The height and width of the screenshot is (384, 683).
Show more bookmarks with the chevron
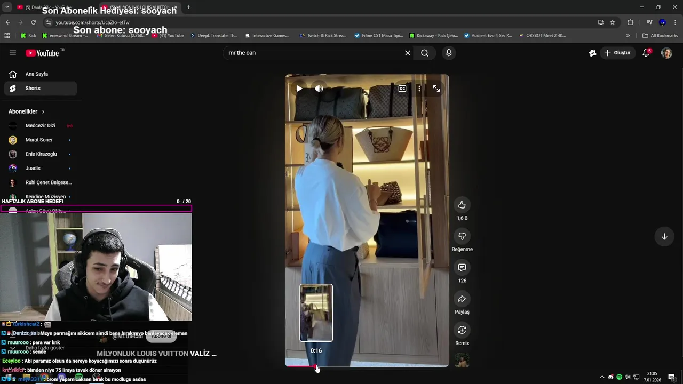pos(628,35)
